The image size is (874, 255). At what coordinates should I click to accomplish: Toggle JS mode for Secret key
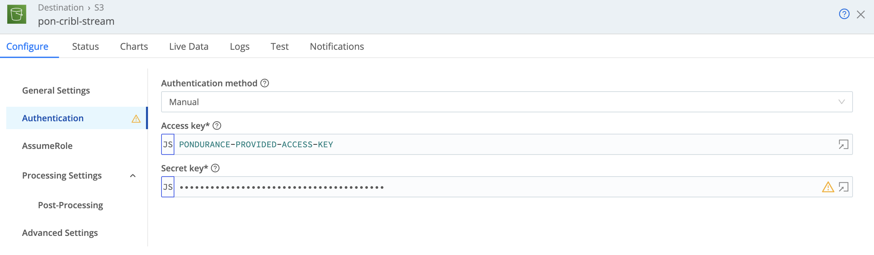168,187
